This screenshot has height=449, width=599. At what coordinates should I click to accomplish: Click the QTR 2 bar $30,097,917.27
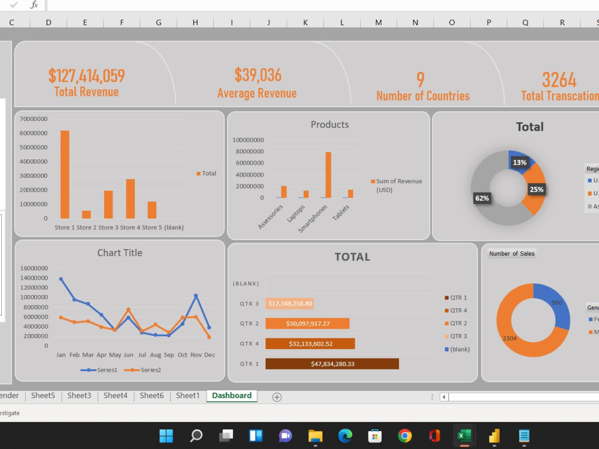click(307, 323)
